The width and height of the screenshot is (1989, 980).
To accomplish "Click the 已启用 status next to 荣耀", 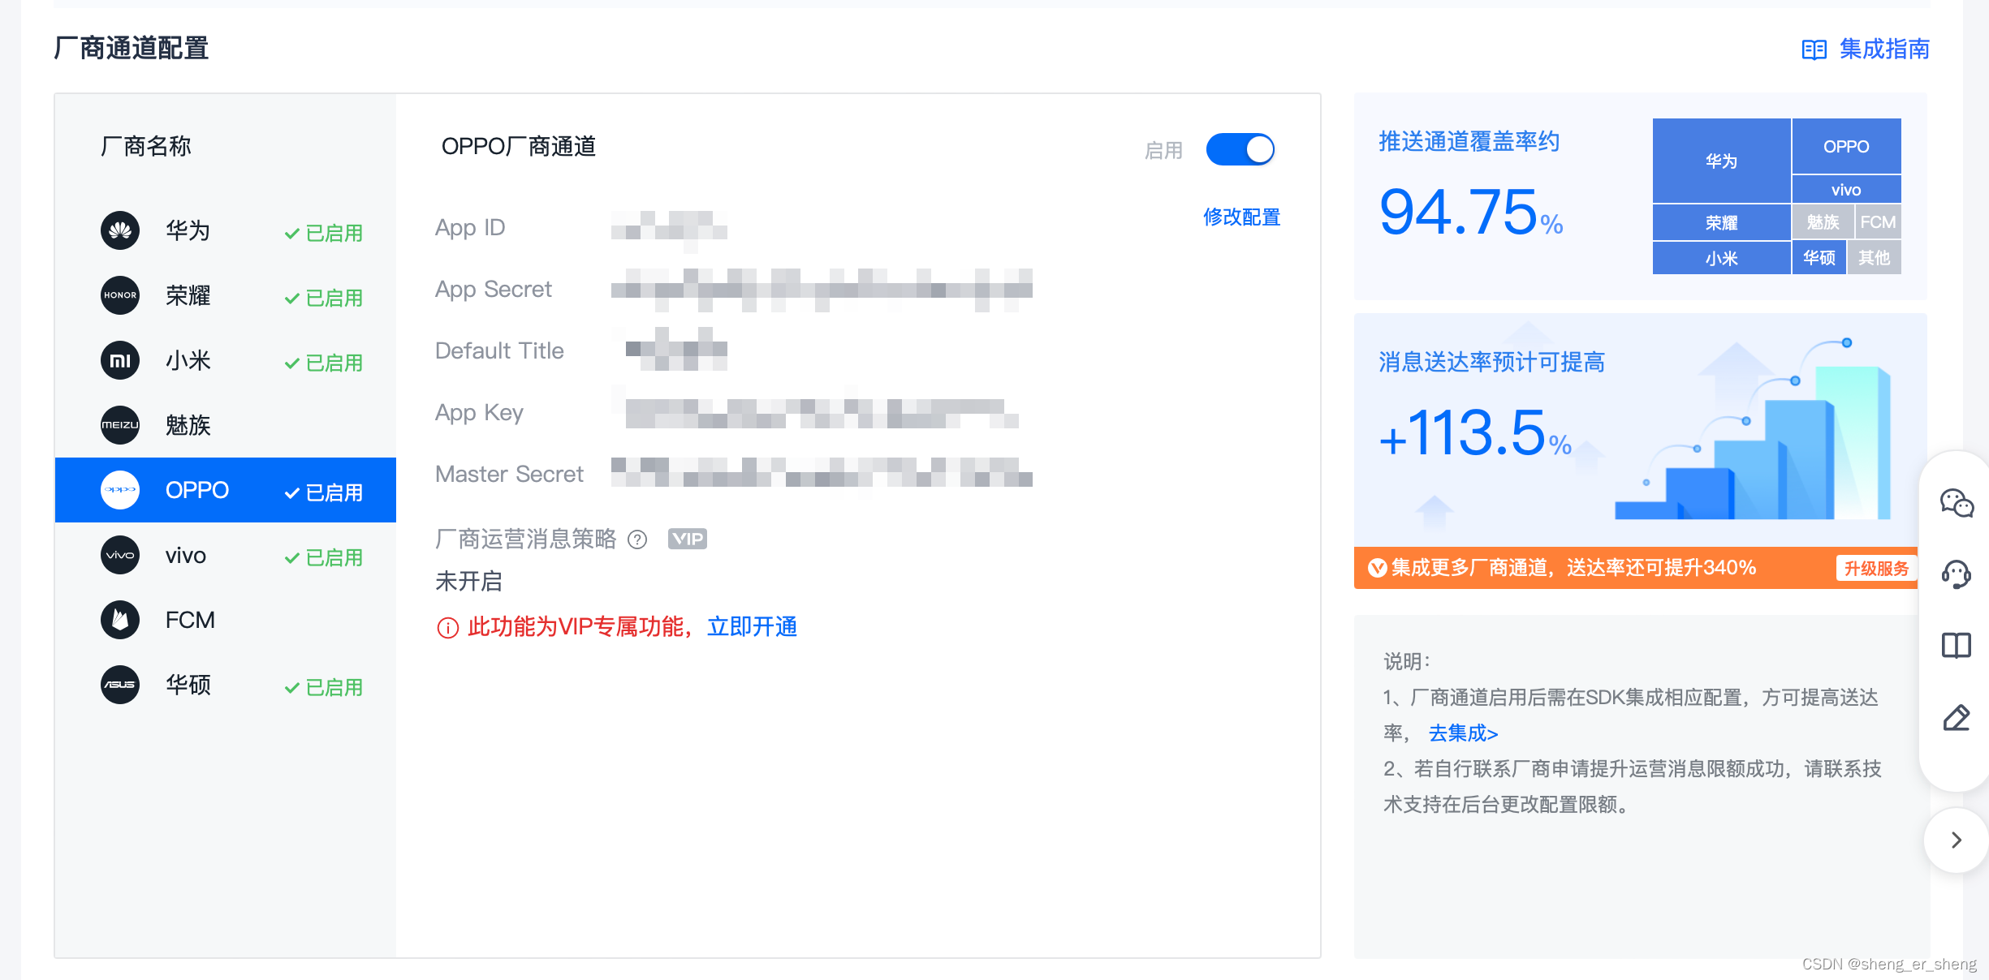I will 323,298.
